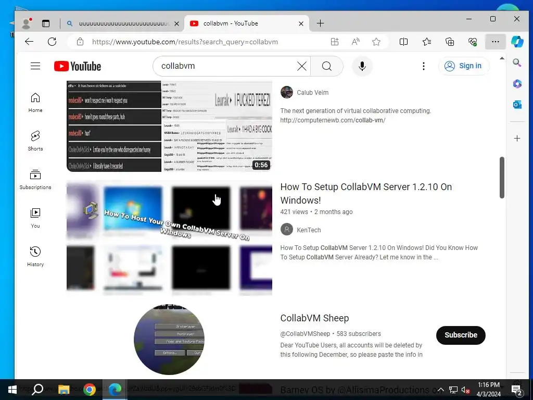
Task: Start Read aloud from address bar
Action: 356,42
